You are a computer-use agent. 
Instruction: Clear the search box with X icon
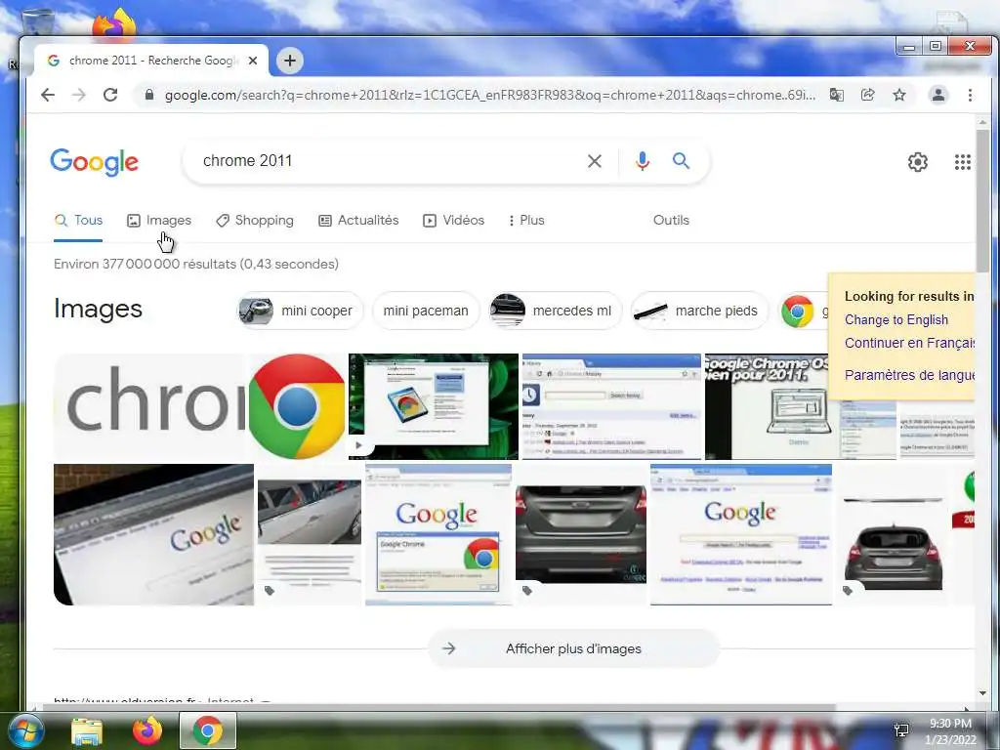[x=595, y=161]
